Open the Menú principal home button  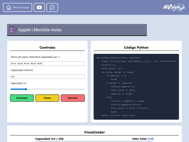pyautogui.click(x=17, y=7)
